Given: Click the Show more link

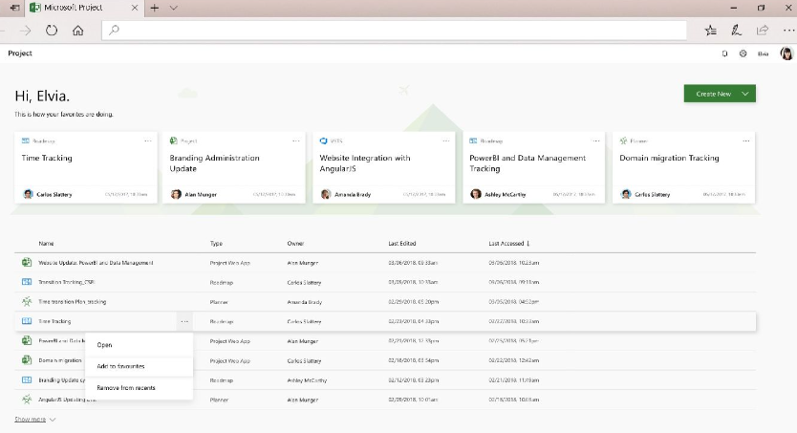Looking at the screenshot, I should click(x=30, y=420).
